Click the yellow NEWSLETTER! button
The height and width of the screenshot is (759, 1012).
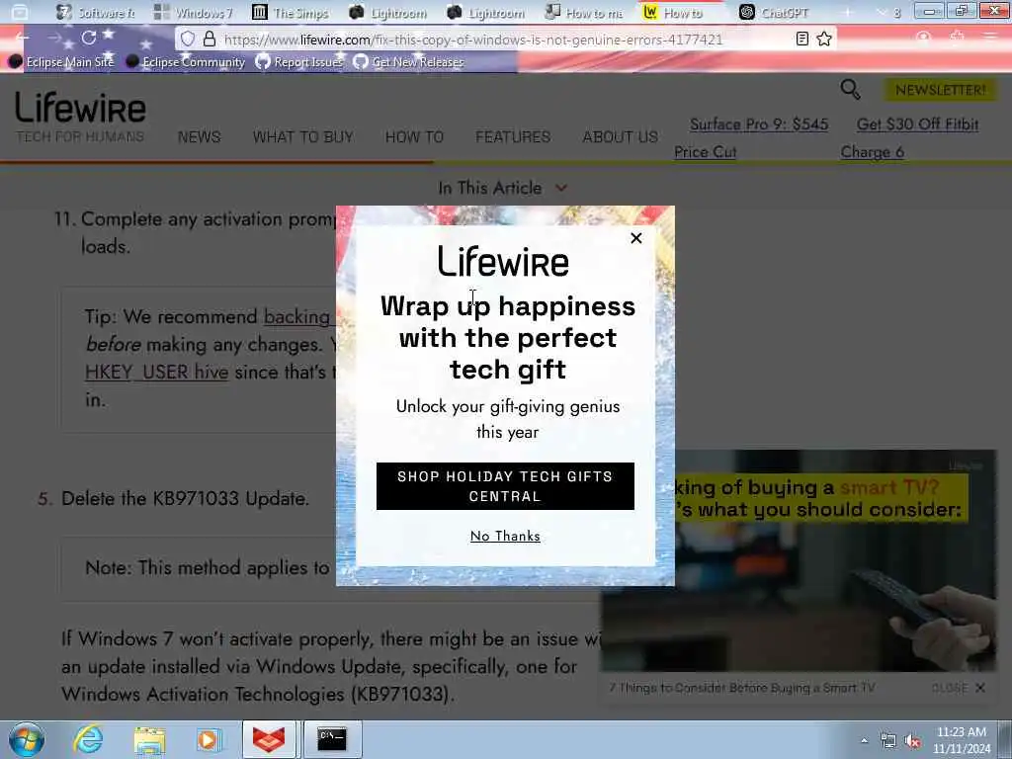[941, 90]
